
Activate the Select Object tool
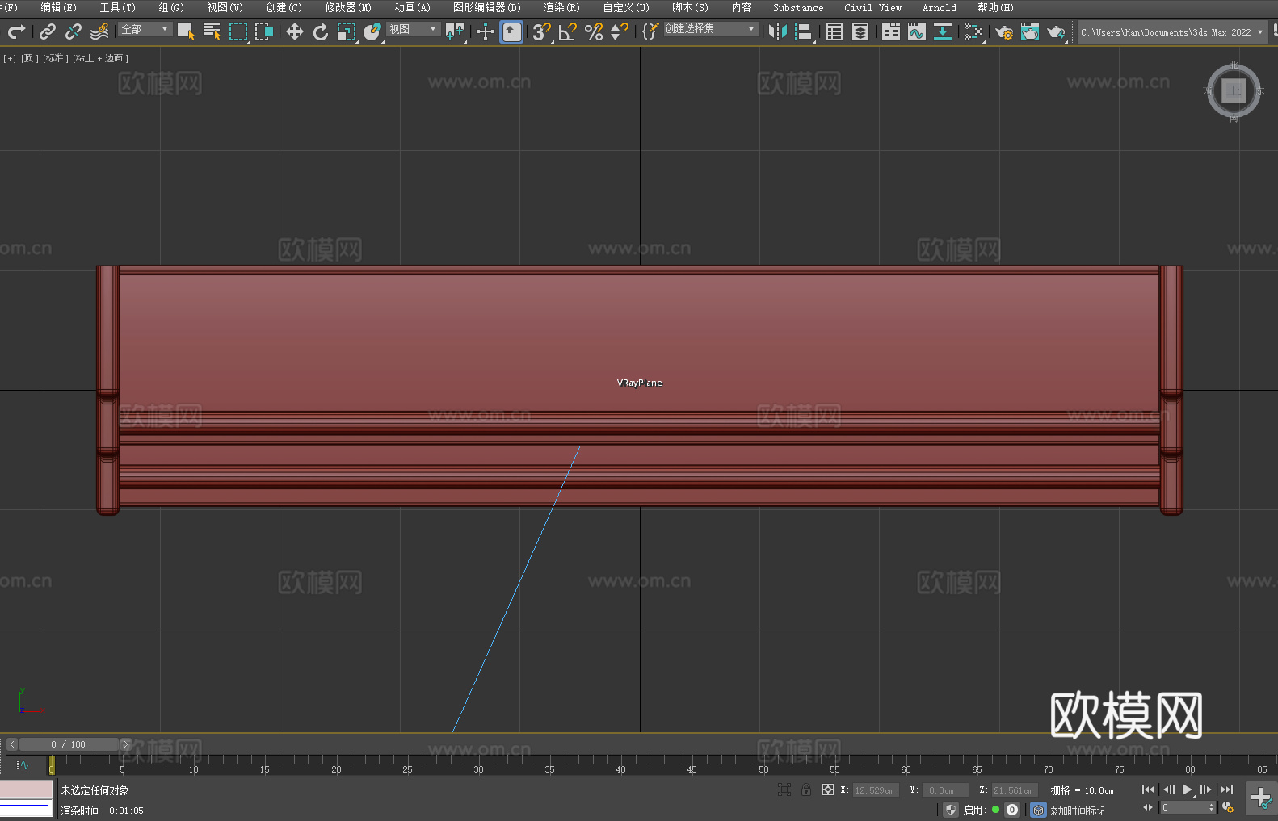click(x=186, y=31)
